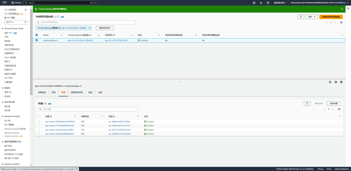Click the top AWS Search field

click(x=60, y=3)
